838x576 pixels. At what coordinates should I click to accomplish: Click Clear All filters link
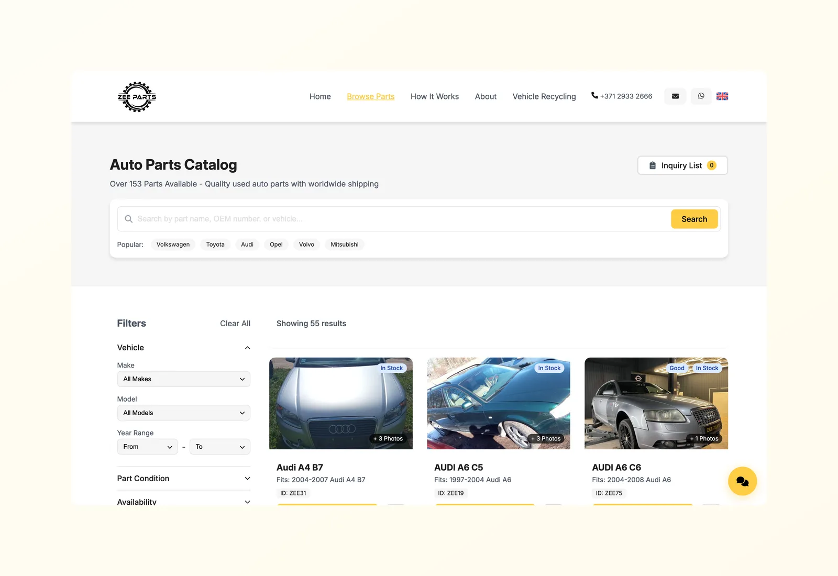click(x=235, y=324)
